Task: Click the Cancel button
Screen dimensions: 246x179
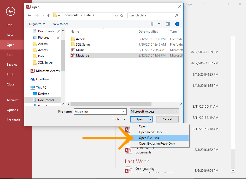Action: pos(167,119)
